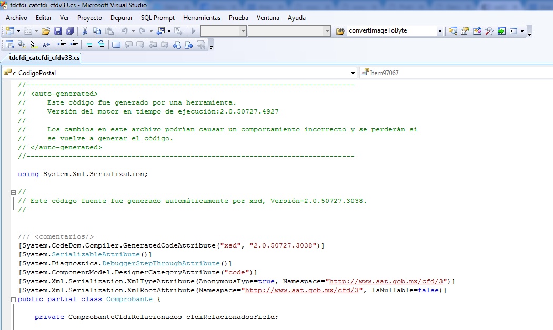
Task: Click the Comment out selected lines icon
Action: point(89,45)
